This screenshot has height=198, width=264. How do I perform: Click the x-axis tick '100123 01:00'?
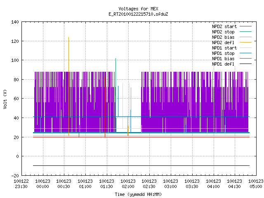(x=85, y=184)
